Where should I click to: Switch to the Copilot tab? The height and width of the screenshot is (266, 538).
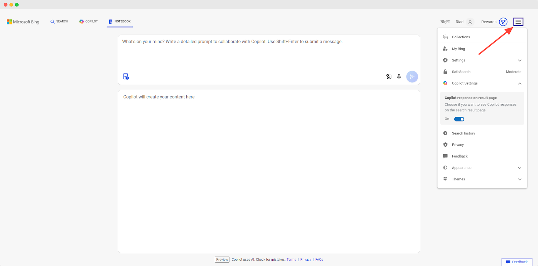[x=88, y=21]
